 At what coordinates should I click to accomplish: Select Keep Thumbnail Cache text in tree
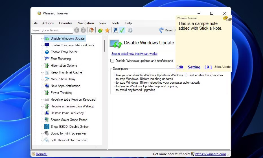[66, 72]
